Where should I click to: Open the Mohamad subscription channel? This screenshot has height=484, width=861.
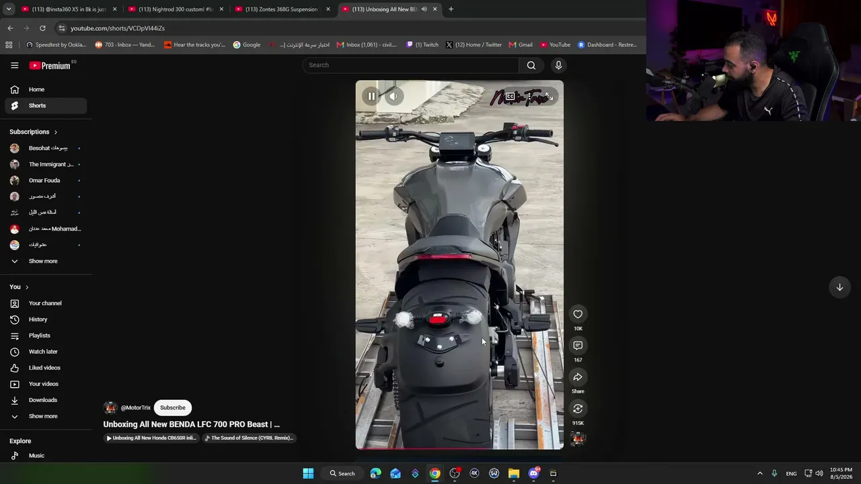tap(46, 229)
